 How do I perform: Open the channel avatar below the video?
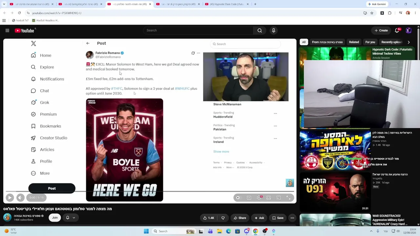pos(7,218)
